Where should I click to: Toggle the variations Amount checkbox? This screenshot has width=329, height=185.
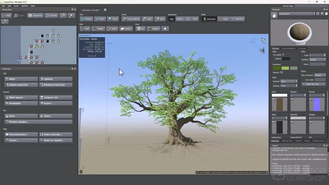(281, 72)
